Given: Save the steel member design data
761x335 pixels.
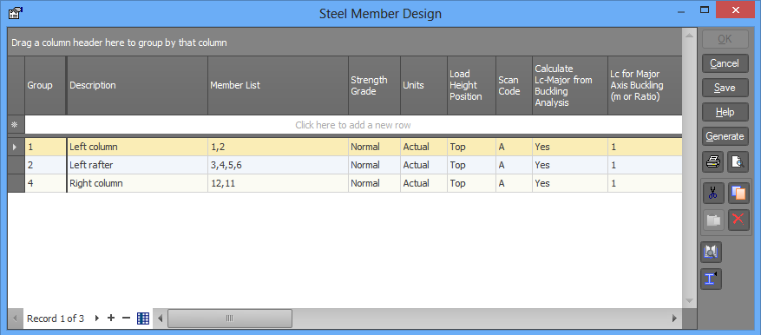Looking at the screenshot, I should 725,88.
